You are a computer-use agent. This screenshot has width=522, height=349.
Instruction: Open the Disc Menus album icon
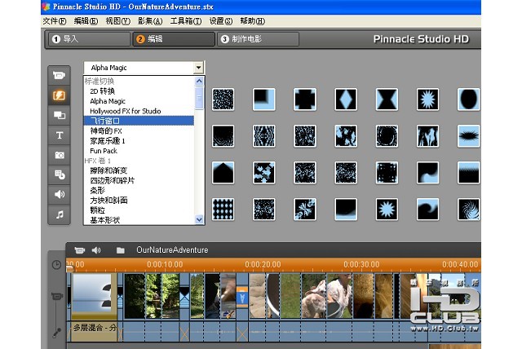click(59, 174)
